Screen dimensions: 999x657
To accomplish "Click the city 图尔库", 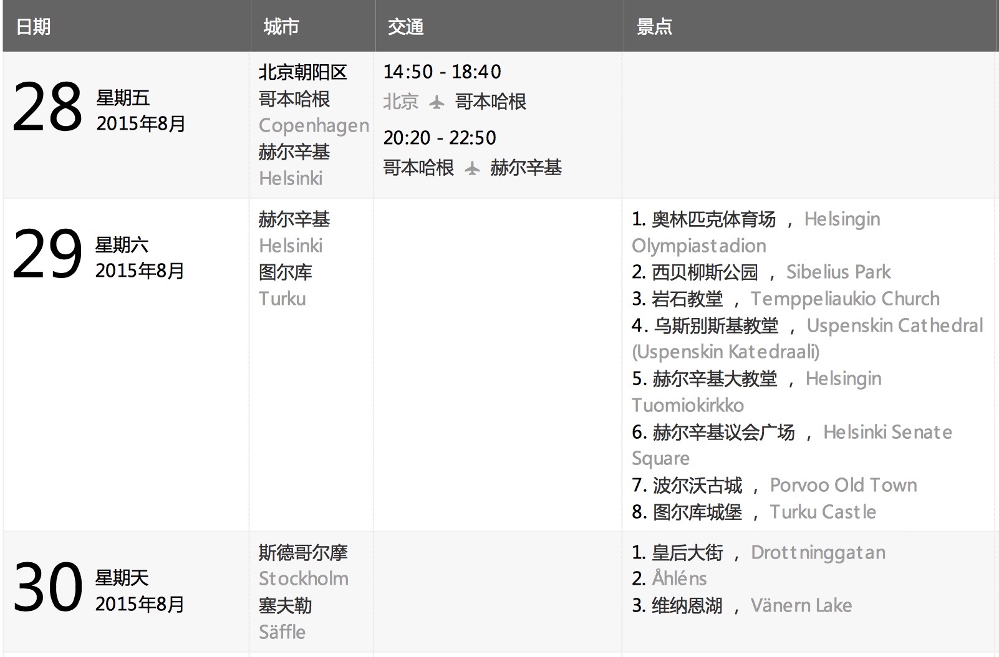I will coord(286,272).
